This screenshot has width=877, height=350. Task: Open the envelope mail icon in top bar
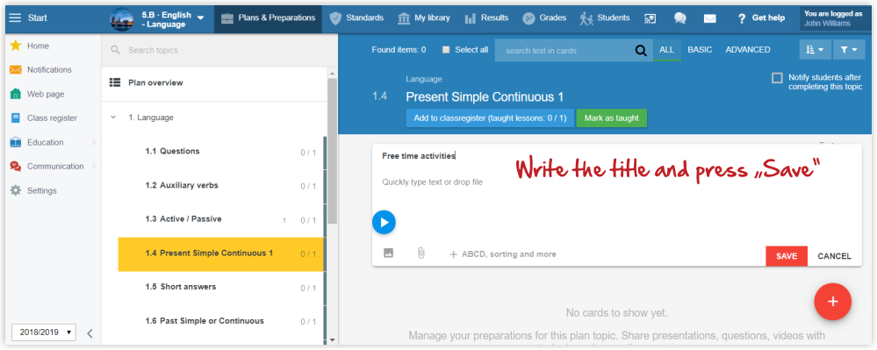click(x=710, y=18)
